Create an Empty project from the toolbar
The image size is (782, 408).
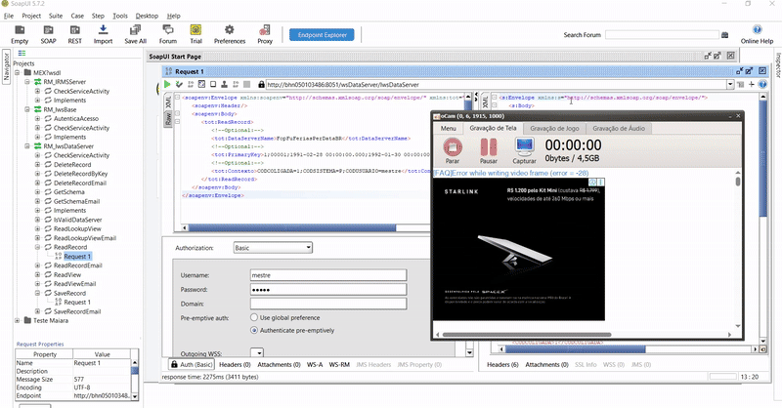coord(20,30)
